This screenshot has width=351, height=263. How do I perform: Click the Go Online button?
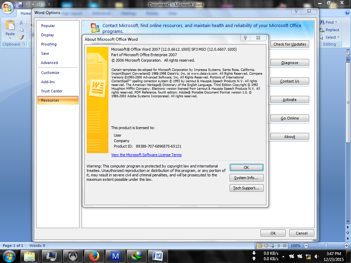(x=290, y=118)
